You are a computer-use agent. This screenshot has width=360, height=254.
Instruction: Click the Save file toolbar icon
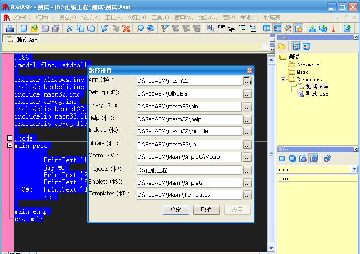pyautogui.click(x=45, y=28)
